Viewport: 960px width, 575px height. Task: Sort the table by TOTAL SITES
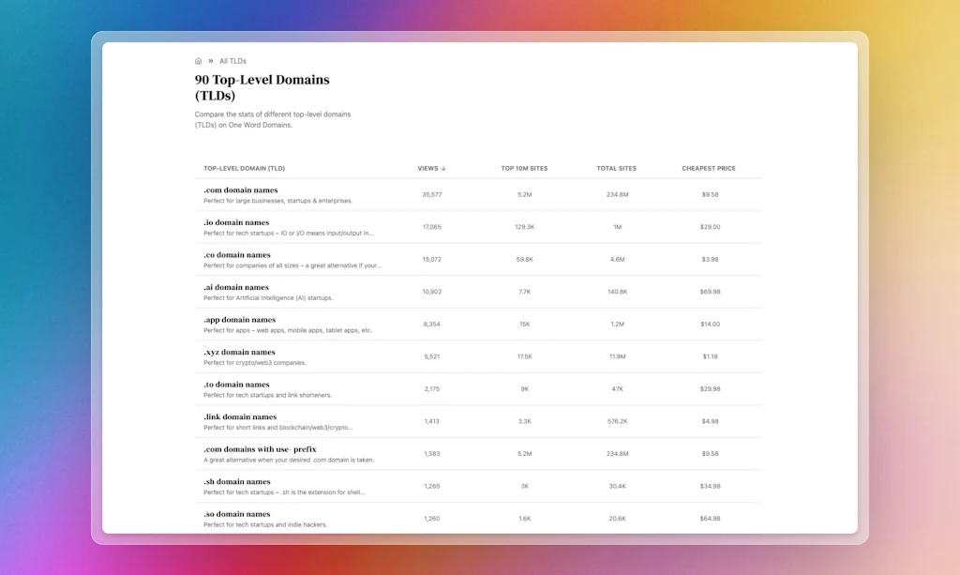614,168
